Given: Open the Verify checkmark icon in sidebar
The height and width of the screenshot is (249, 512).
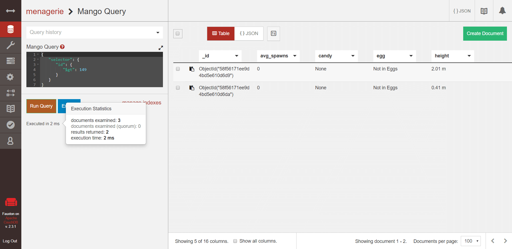Looking at the screenshot, I should tap(11, 125).
